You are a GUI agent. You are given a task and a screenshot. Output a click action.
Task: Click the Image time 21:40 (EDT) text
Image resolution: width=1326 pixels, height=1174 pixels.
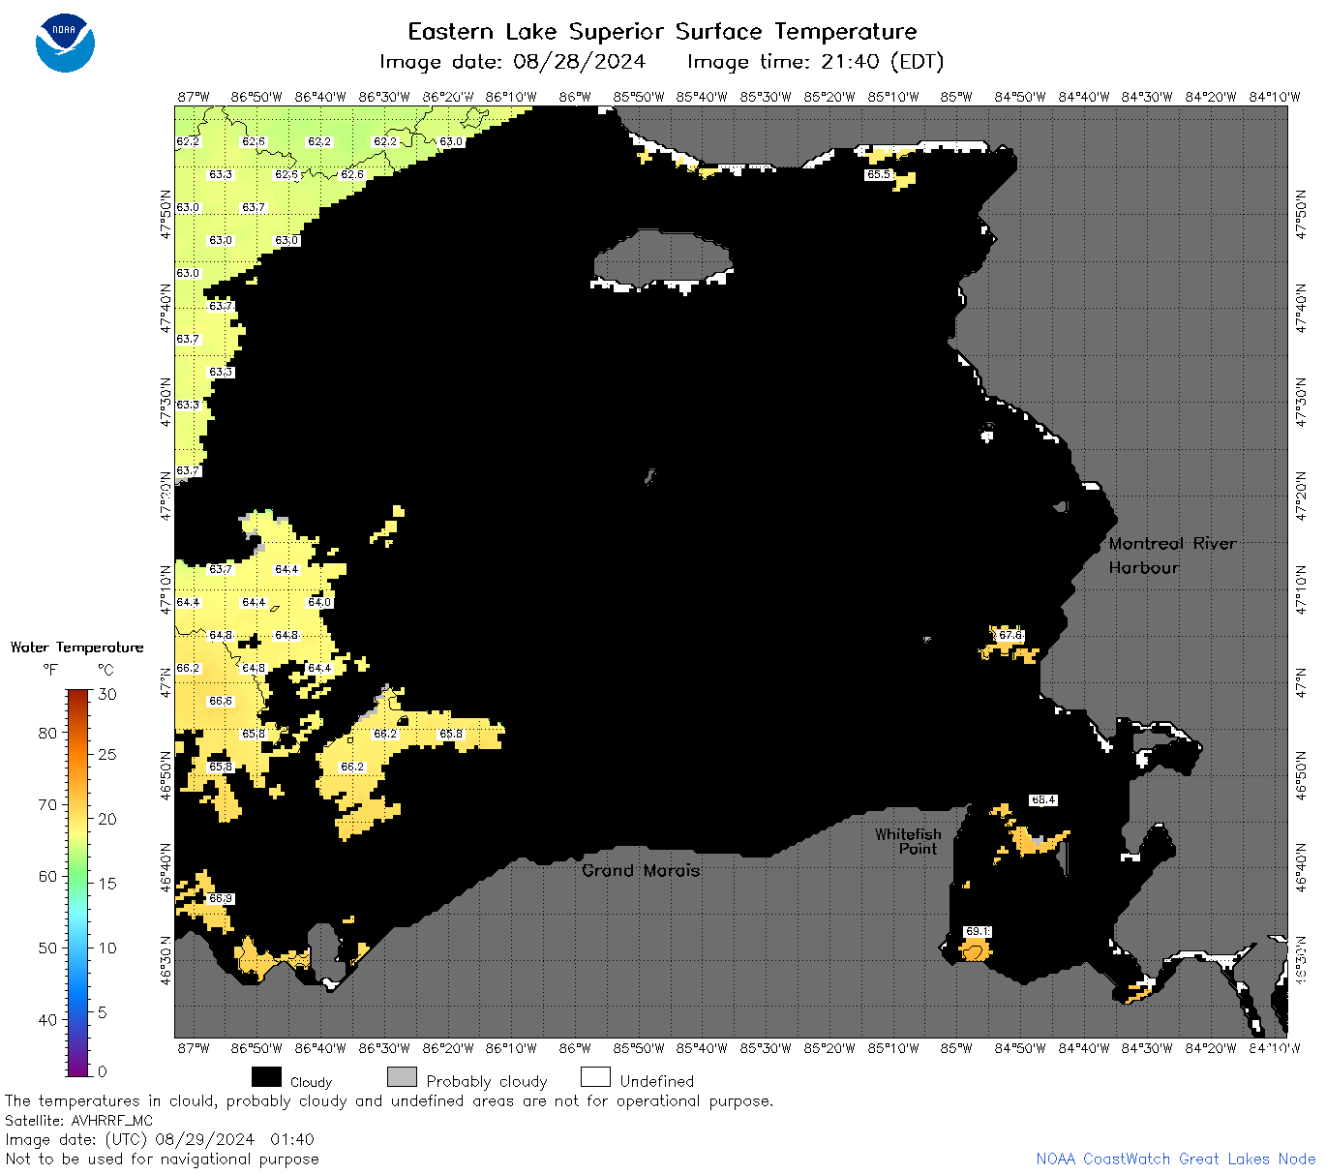click(x=815, y=62)
